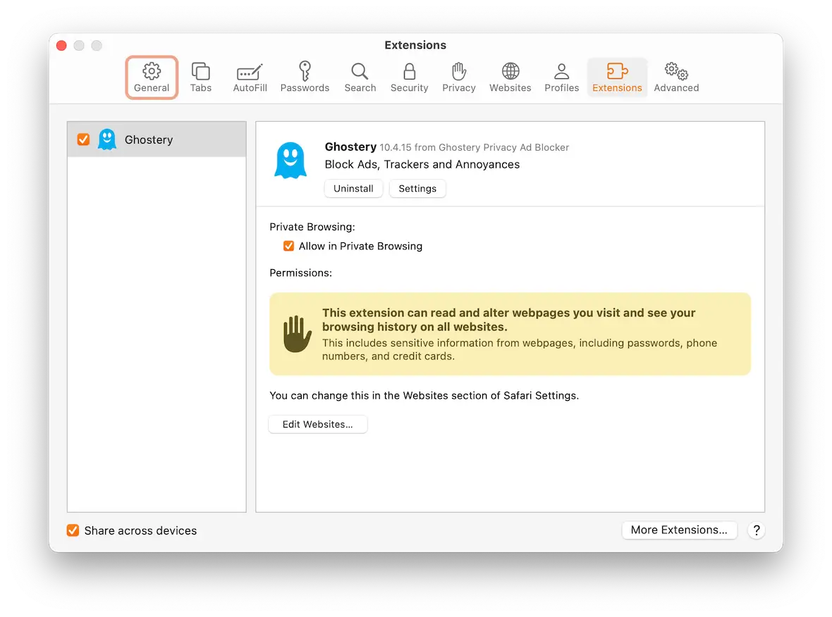Open the AutoFill settings pane

tap(250, 77)
